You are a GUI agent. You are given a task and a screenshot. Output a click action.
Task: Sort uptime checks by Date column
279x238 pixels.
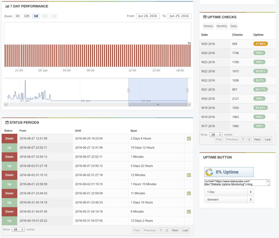point(204,35)
